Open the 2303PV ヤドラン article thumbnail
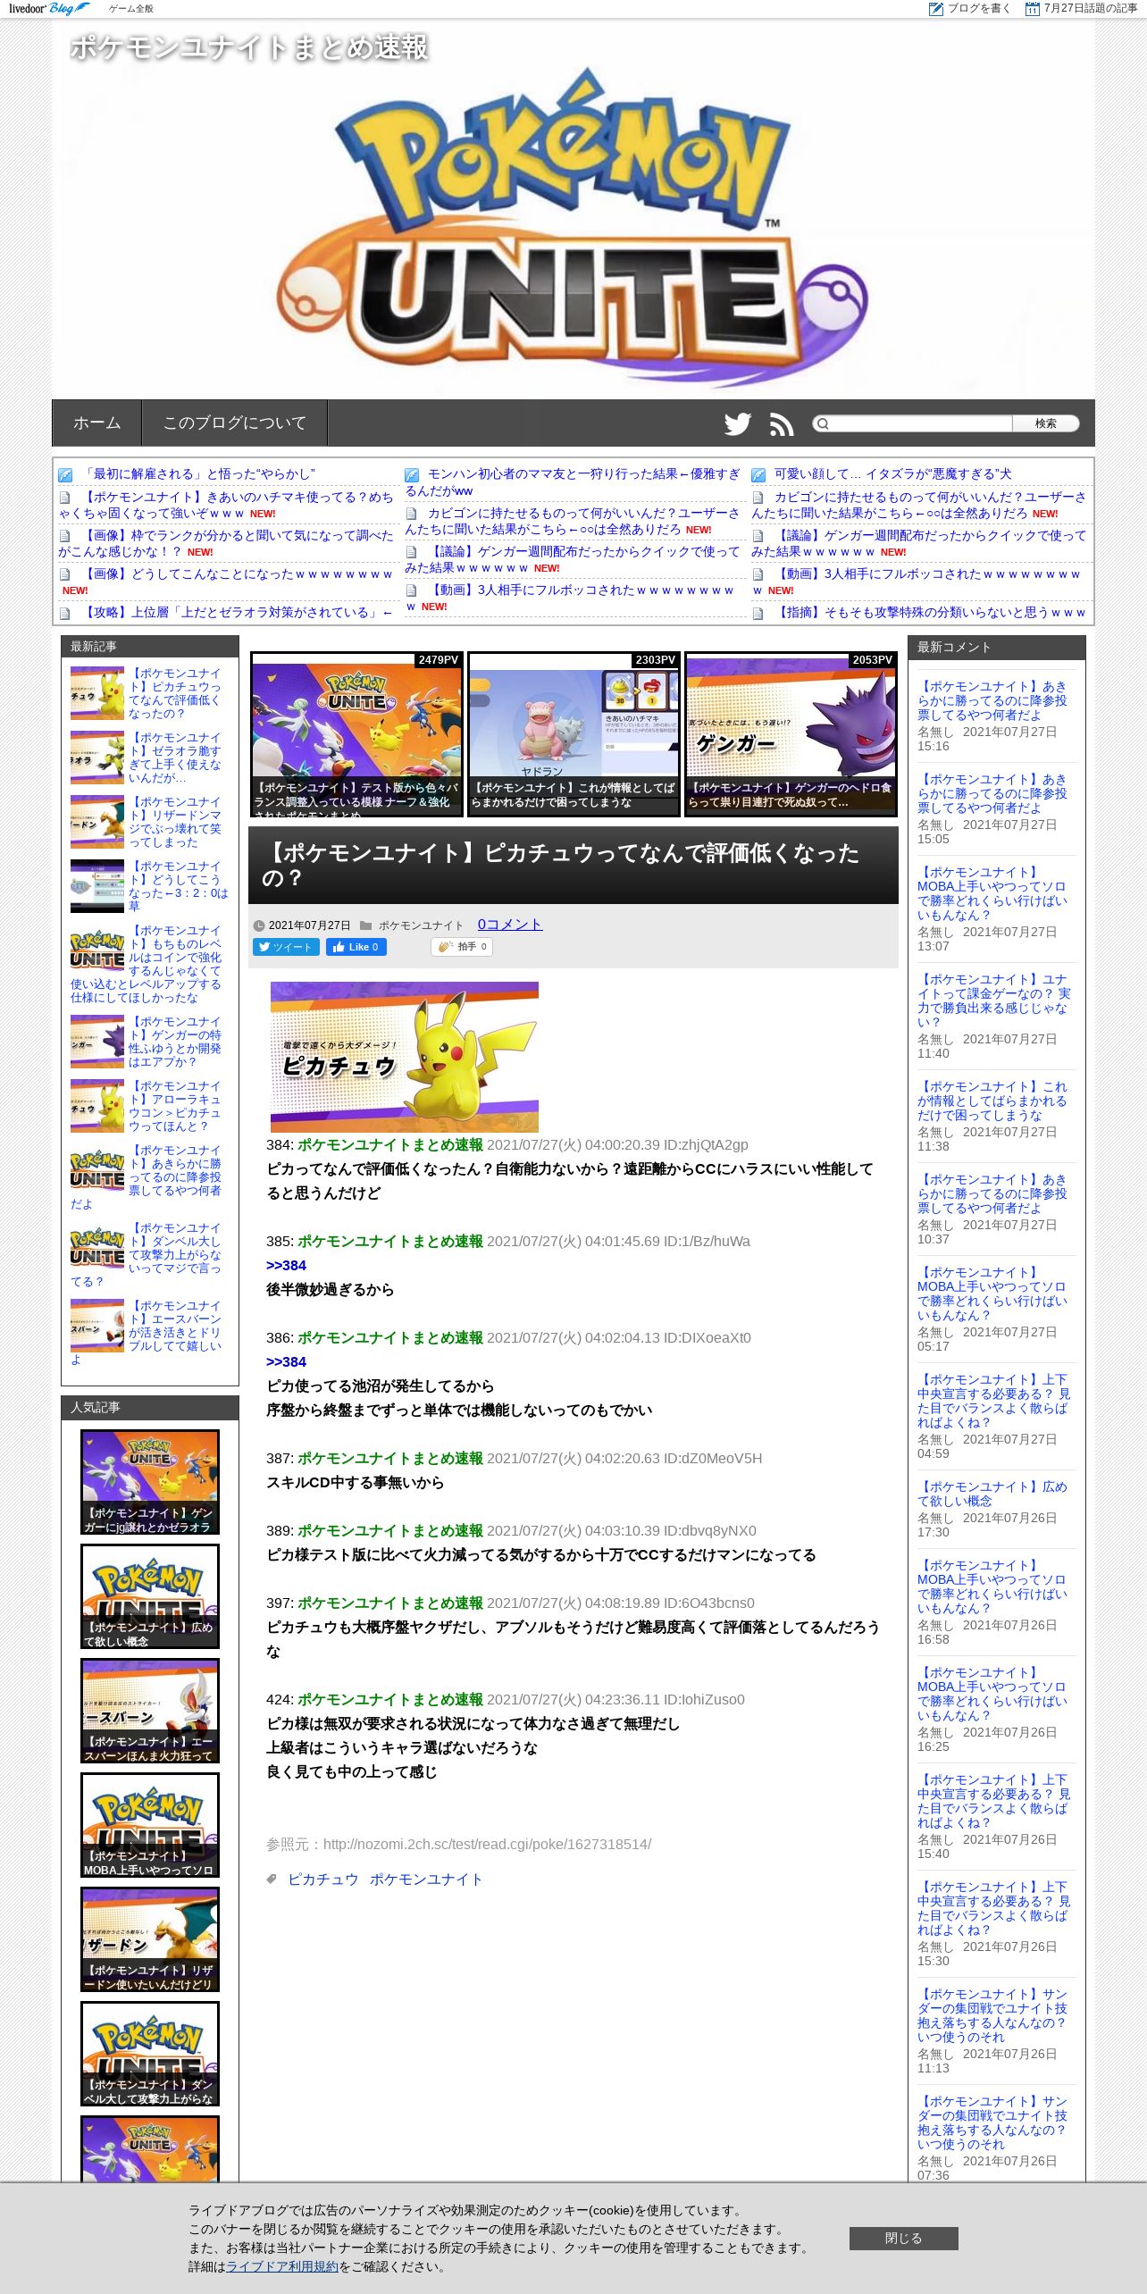 pyautogui.click(x=573, y=734)
